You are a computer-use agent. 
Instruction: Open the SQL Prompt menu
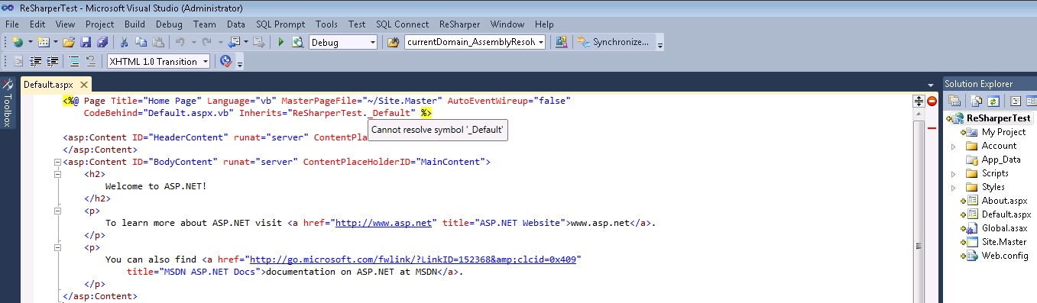[280, 24]
